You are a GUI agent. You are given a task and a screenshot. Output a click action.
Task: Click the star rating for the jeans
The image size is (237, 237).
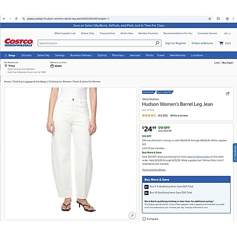pyautogui.click(x=149, y=115)
